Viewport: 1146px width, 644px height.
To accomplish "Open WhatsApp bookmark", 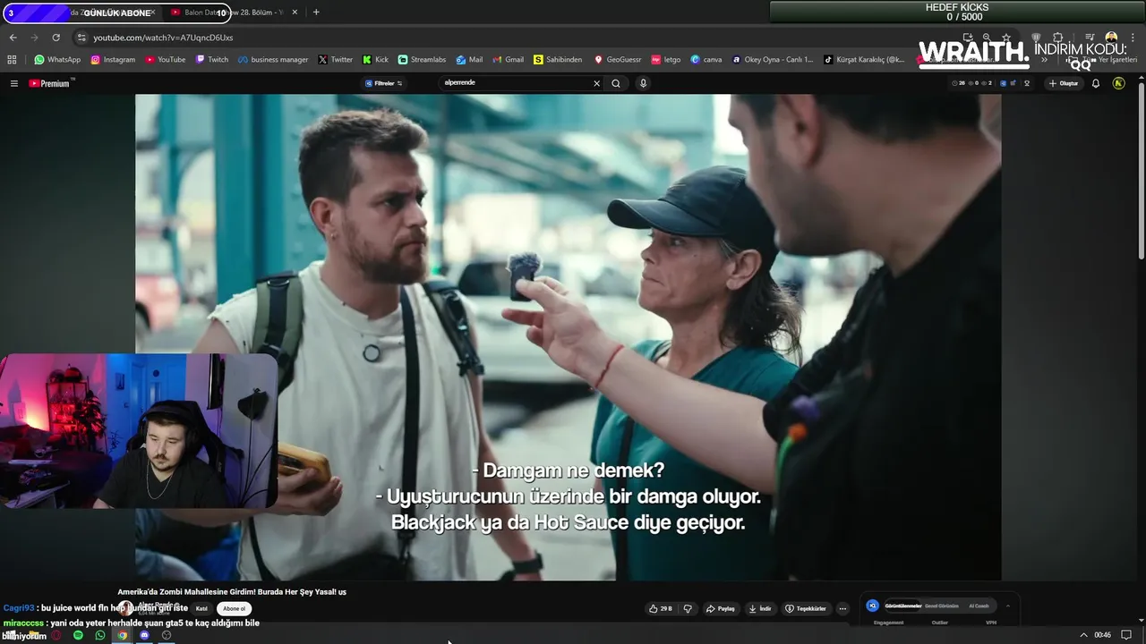I will point(57,60).
